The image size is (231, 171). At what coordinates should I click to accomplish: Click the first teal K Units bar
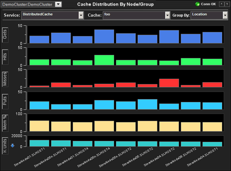(x=39, y=143)
